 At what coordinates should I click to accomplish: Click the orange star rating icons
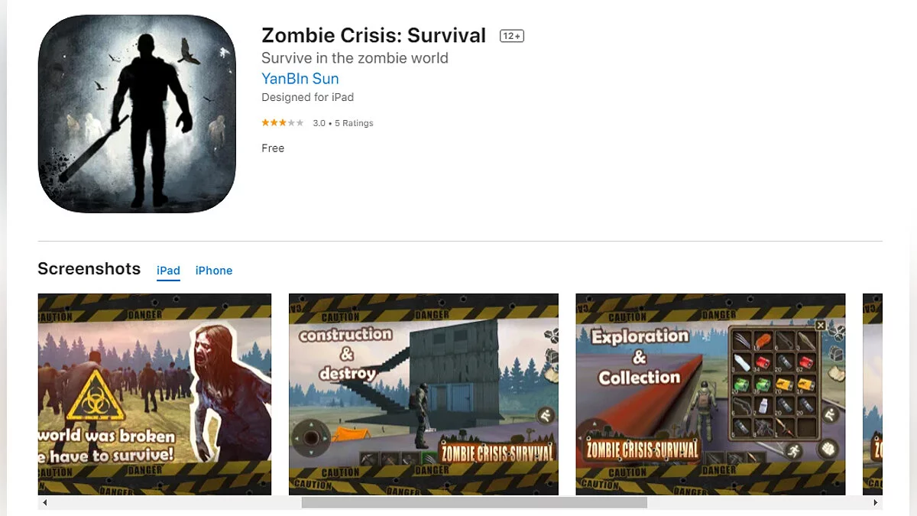click(x=283, y=122)
